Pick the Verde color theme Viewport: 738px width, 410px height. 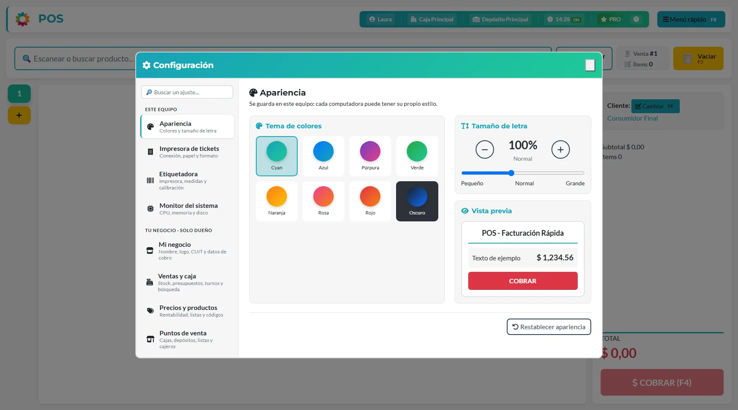pos(417,156)
